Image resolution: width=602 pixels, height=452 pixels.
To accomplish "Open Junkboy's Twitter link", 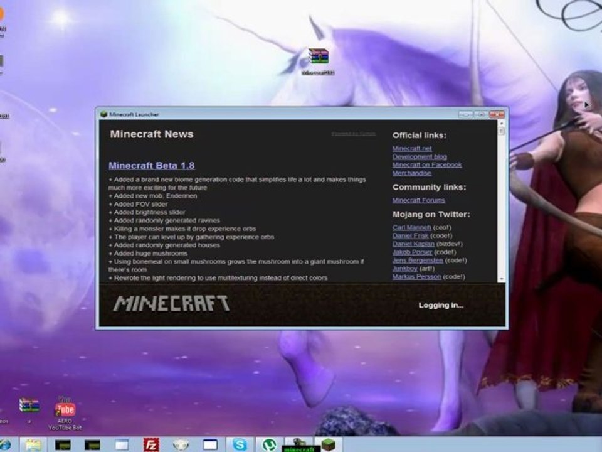I will [x=404, y=268].
